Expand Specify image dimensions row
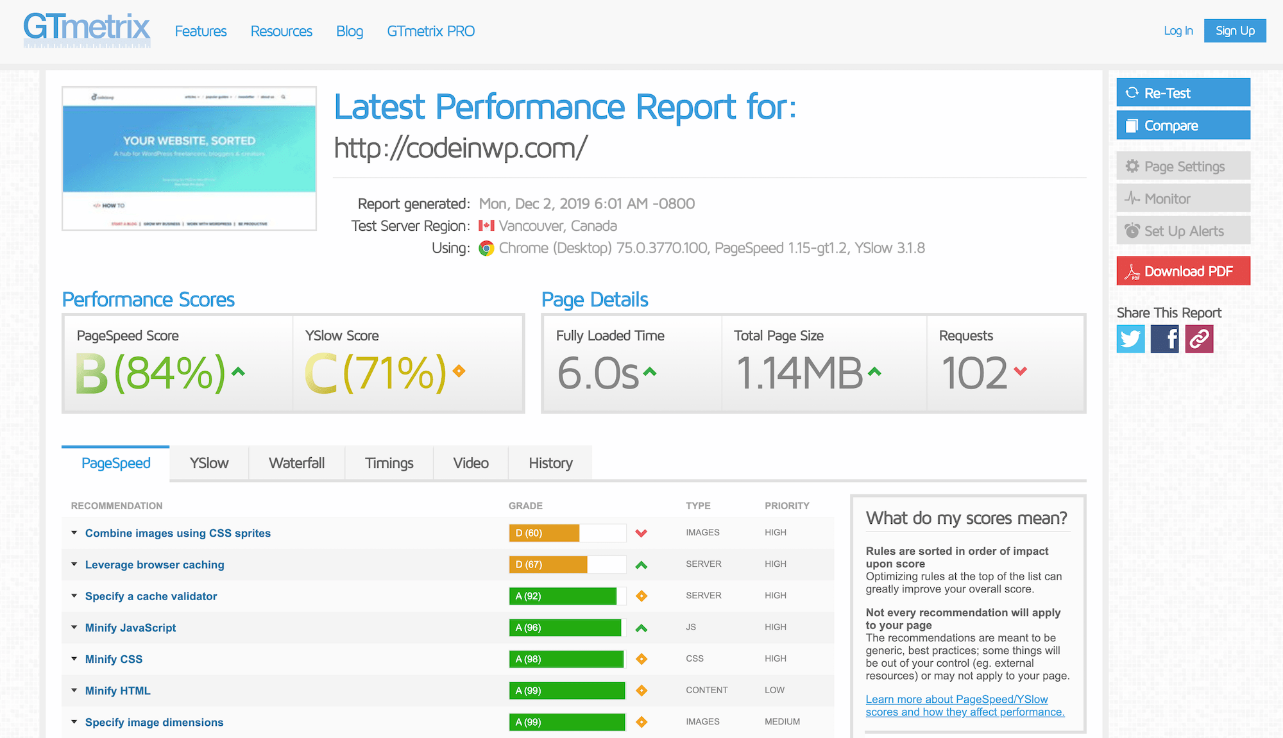The width and height of the screenshot is (1283, 738). (x=154, y=722)
